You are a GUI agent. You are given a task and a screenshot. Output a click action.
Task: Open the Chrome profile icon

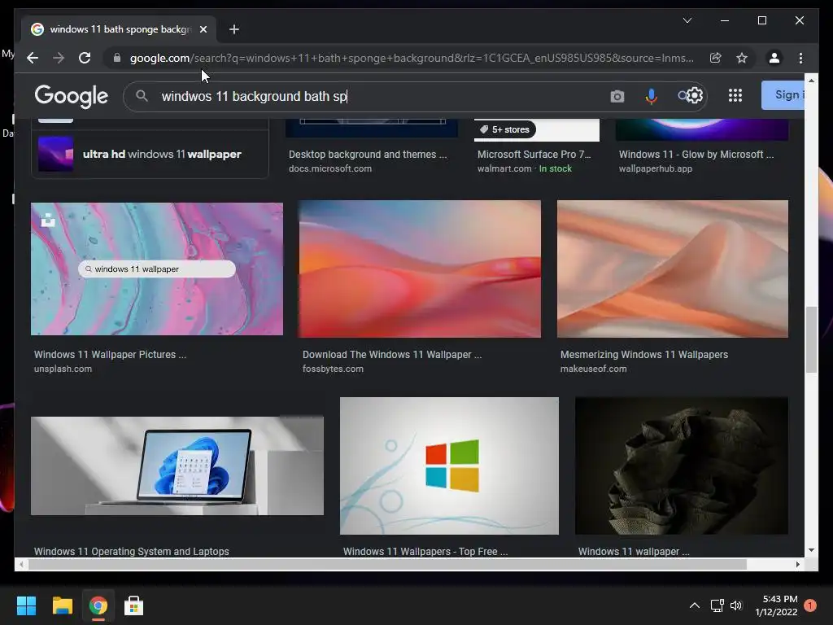tap(774, 58)
